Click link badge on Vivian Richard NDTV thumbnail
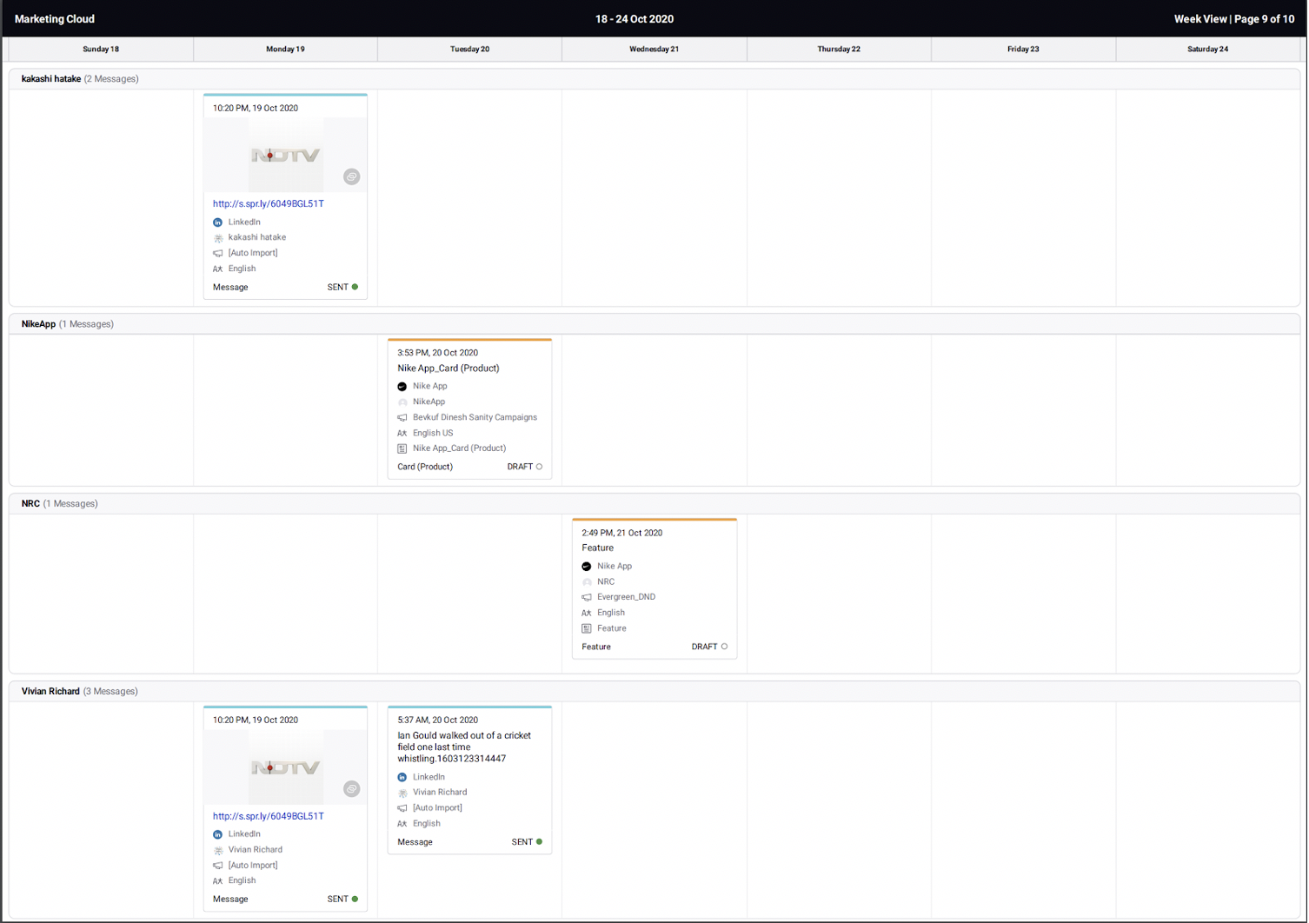1309x923 pixels. [351, 788]
